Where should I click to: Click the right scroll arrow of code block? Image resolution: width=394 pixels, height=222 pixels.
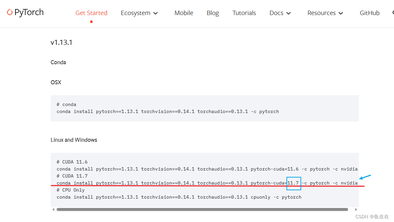click(x=356, y=209)
